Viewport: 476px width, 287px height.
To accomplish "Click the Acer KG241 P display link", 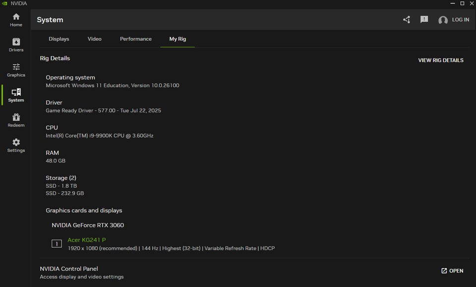I will 86,240.
